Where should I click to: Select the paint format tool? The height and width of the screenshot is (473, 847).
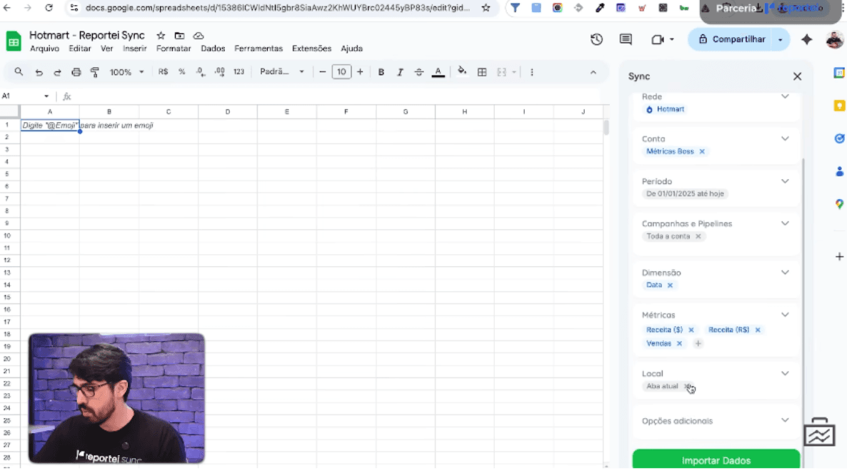point(94,72)
